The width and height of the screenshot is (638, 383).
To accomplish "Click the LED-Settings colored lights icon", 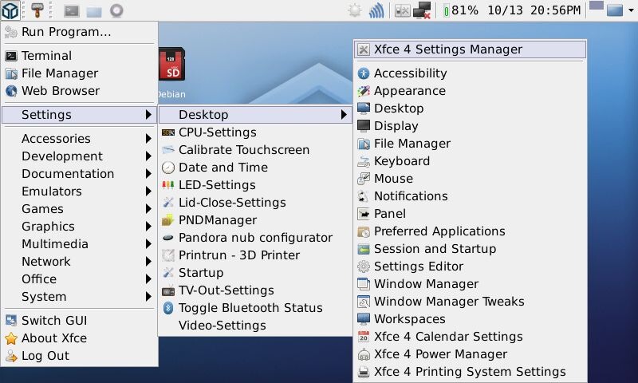I will (168, 185).
